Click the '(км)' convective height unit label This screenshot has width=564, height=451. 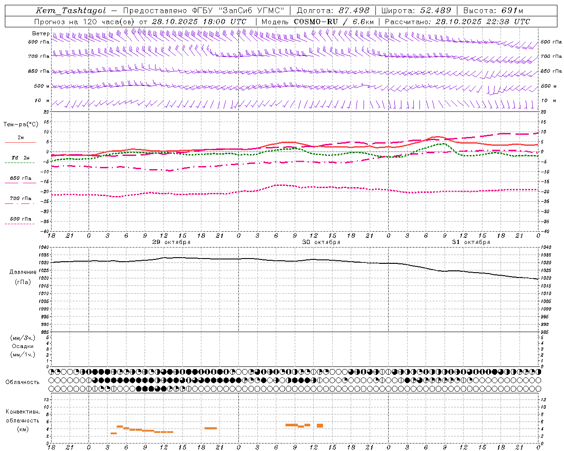tap(23, 429)
